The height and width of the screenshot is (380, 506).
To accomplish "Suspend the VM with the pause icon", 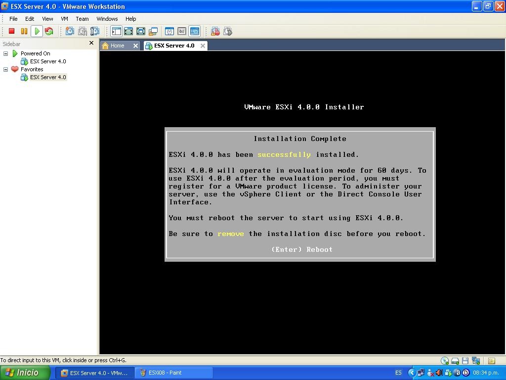I will [x=24, y=31].
